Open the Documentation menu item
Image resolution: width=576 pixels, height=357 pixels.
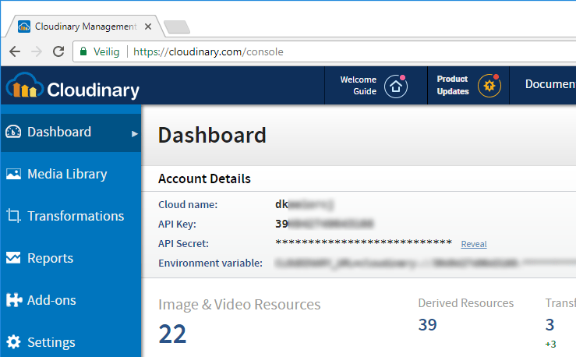550,84
